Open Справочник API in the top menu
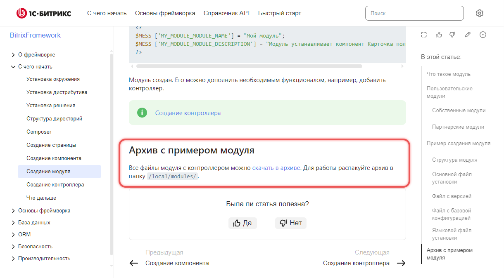This screenshot has height=278, width=504. [226, 13]
